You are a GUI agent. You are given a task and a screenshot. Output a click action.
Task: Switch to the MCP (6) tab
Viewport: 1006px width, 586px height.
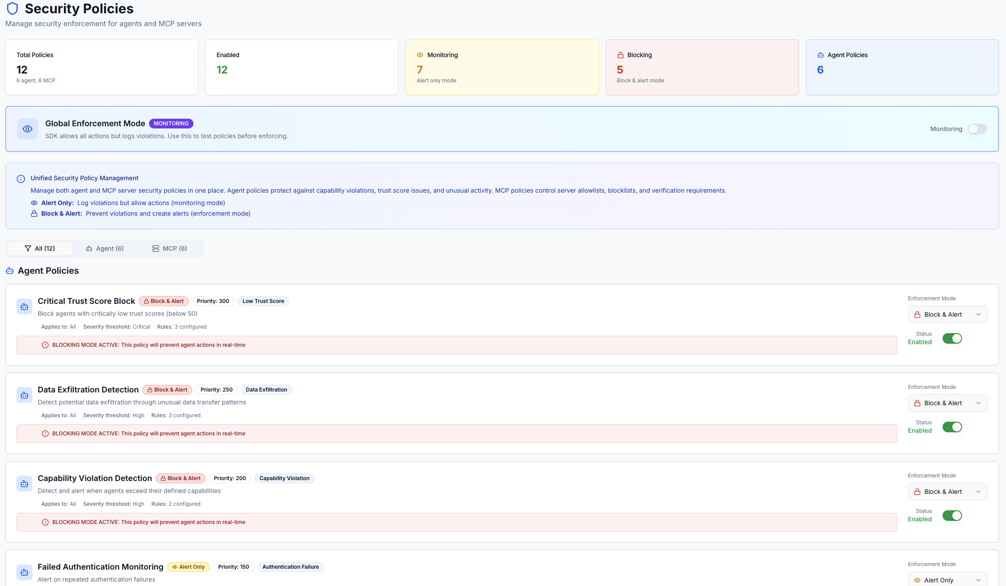click(x=170, y=248)
